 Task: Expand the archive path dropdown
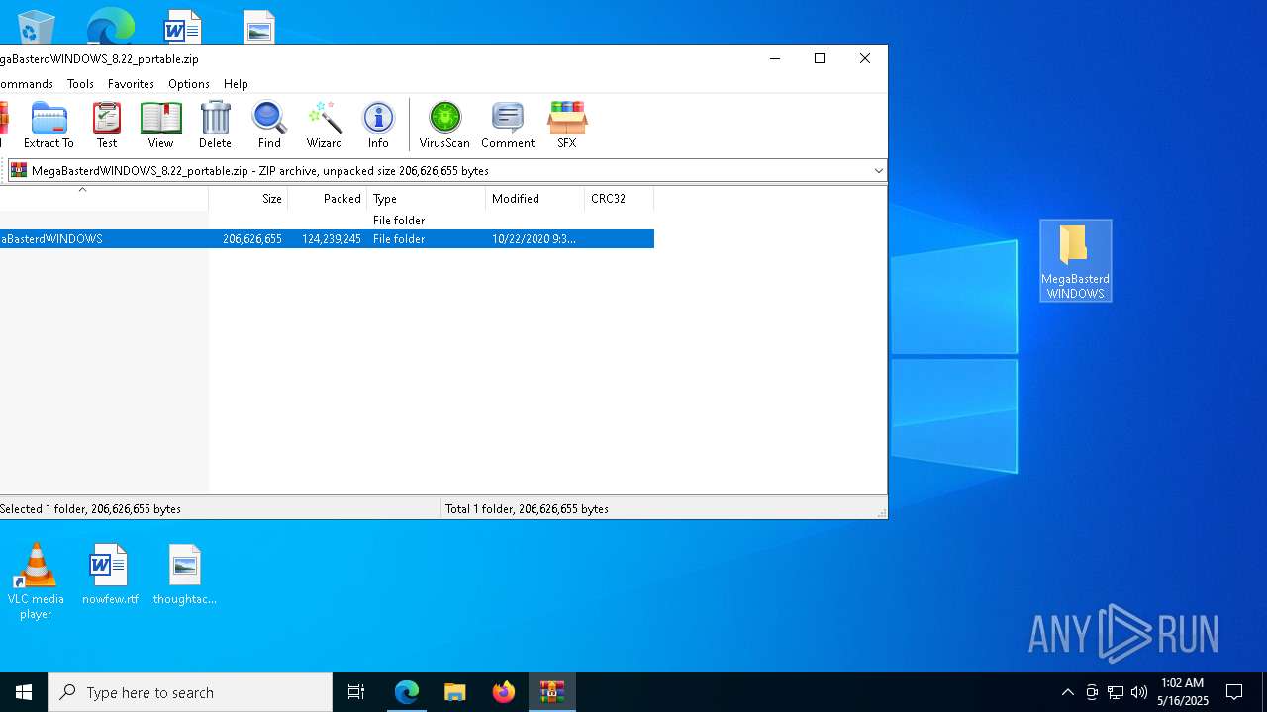pyautogui.click(x=878, y=171)
